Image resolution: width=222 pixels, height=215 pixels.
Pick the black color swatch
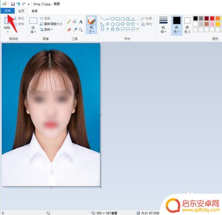tap(195, 18)
